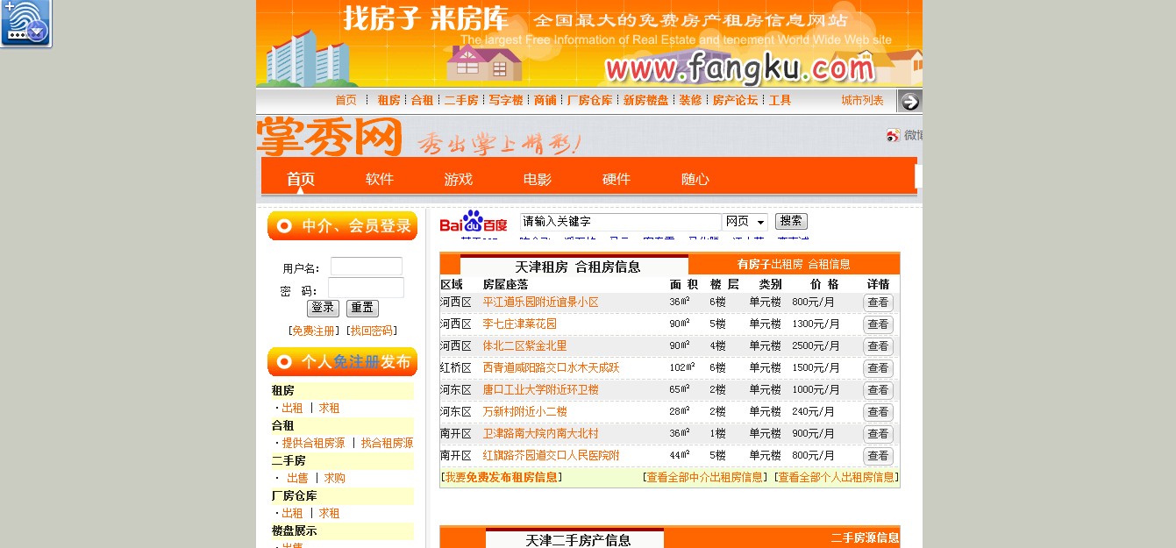Open the 免费注册 registration link

[x=313, y=331]
